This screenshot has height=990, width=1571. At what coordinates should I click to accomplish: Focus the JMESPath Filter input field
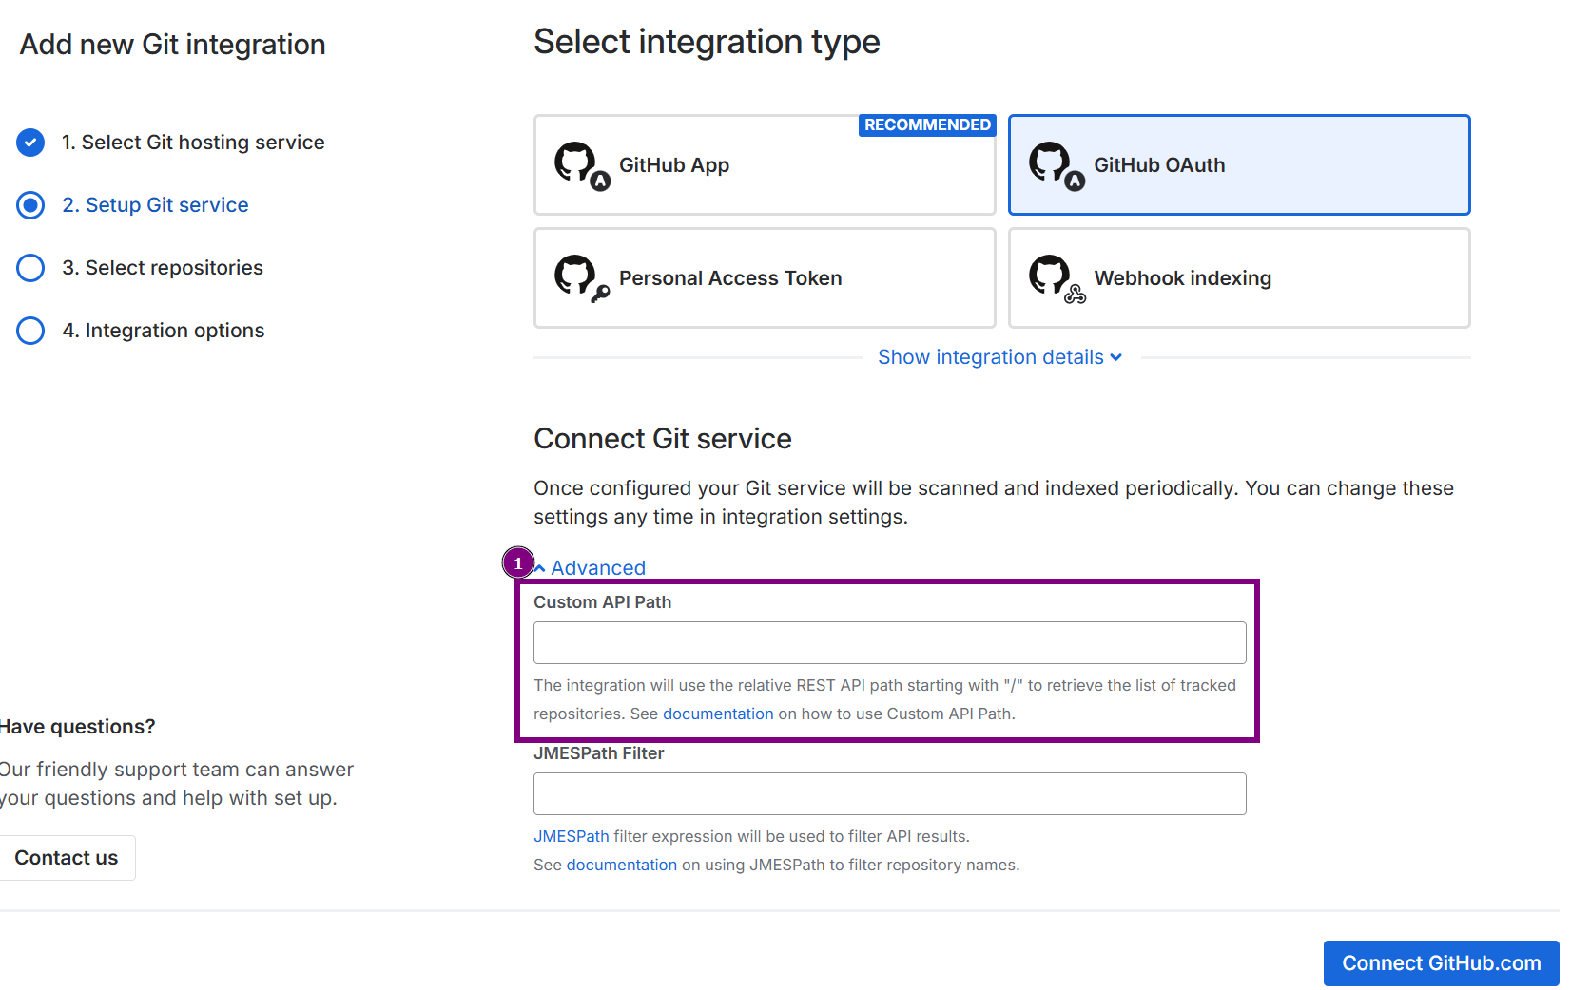click(889, 794)
